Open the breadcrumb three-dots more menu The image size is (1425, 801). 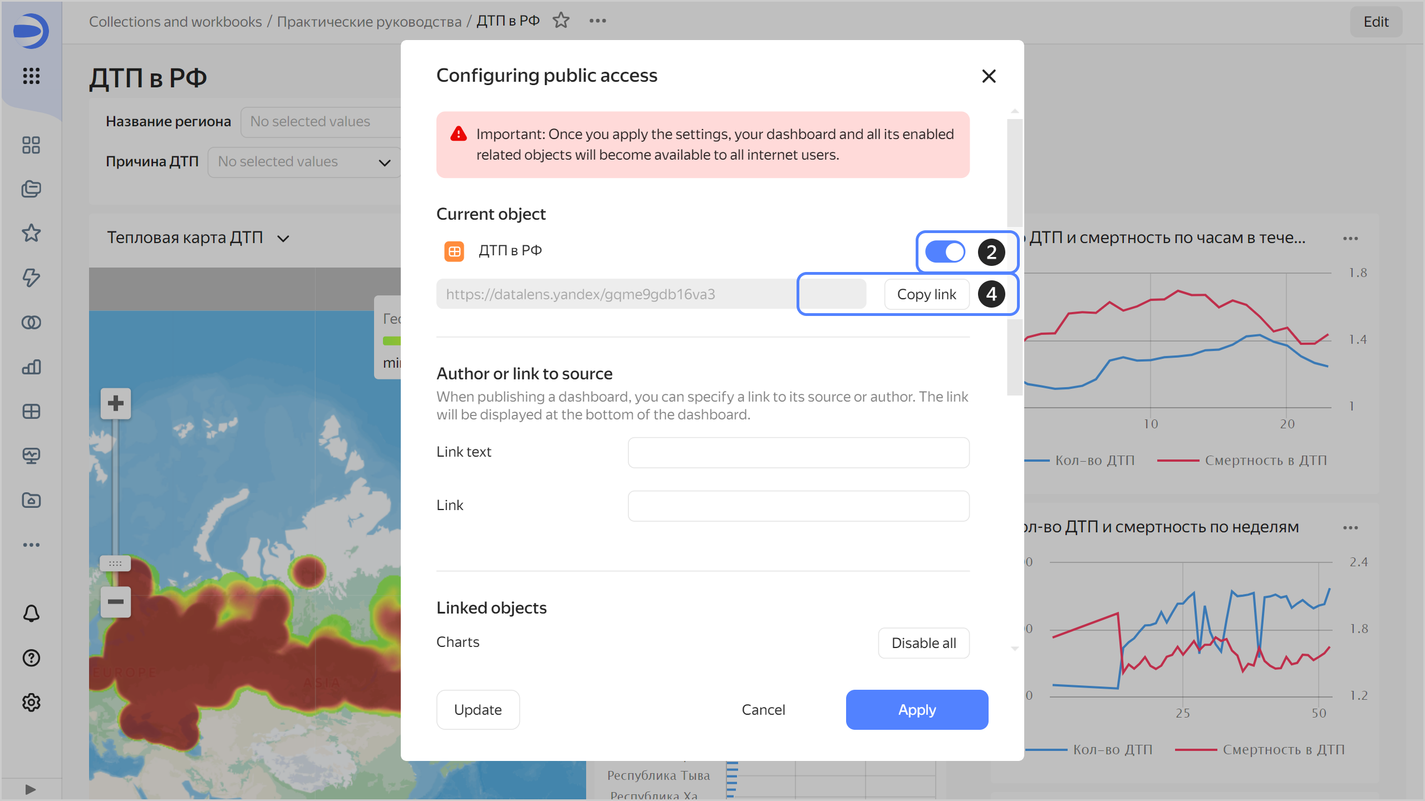pos(597,21)
